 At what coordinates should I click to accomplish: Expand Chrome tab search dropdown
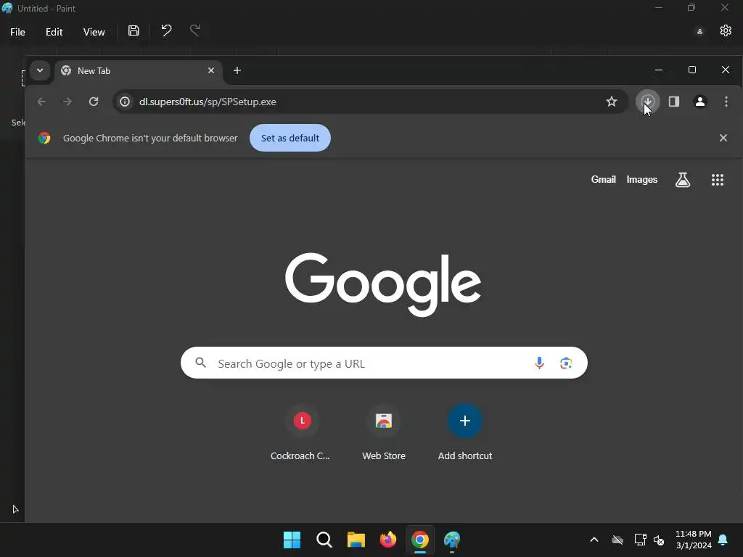click(x=40, y=70)
